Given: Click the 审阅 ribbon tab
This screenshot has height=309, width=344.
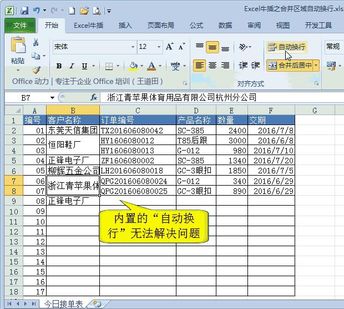Looking at the screenshot, I should point(254,26).
